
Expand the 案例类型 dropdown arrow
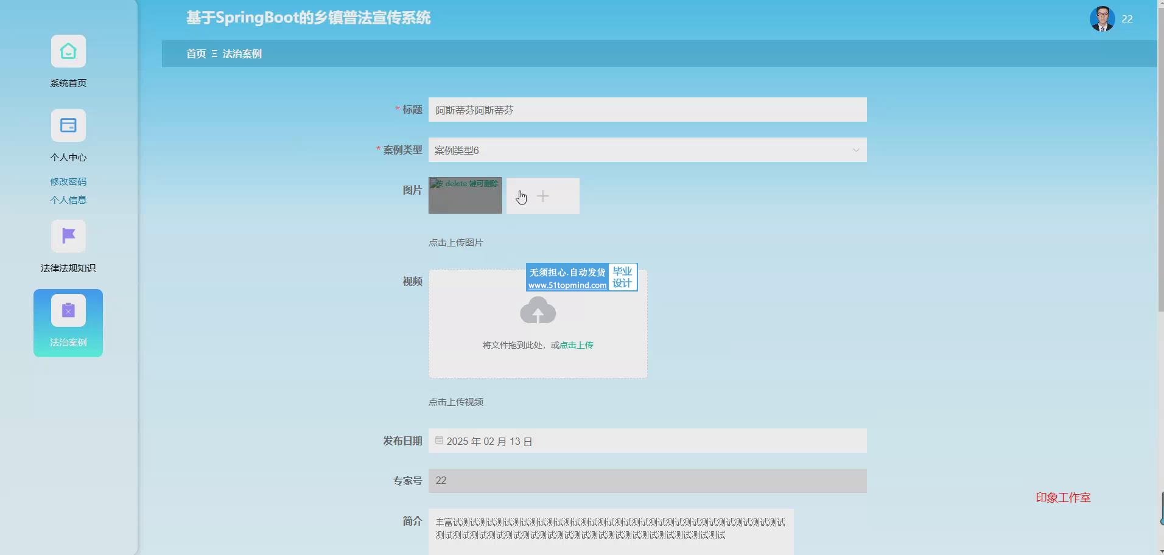pos(855,150)
